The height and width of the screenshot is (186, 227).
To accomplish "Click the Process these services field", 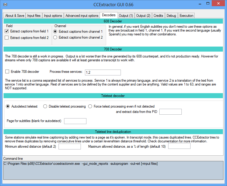I will (103, 73).
